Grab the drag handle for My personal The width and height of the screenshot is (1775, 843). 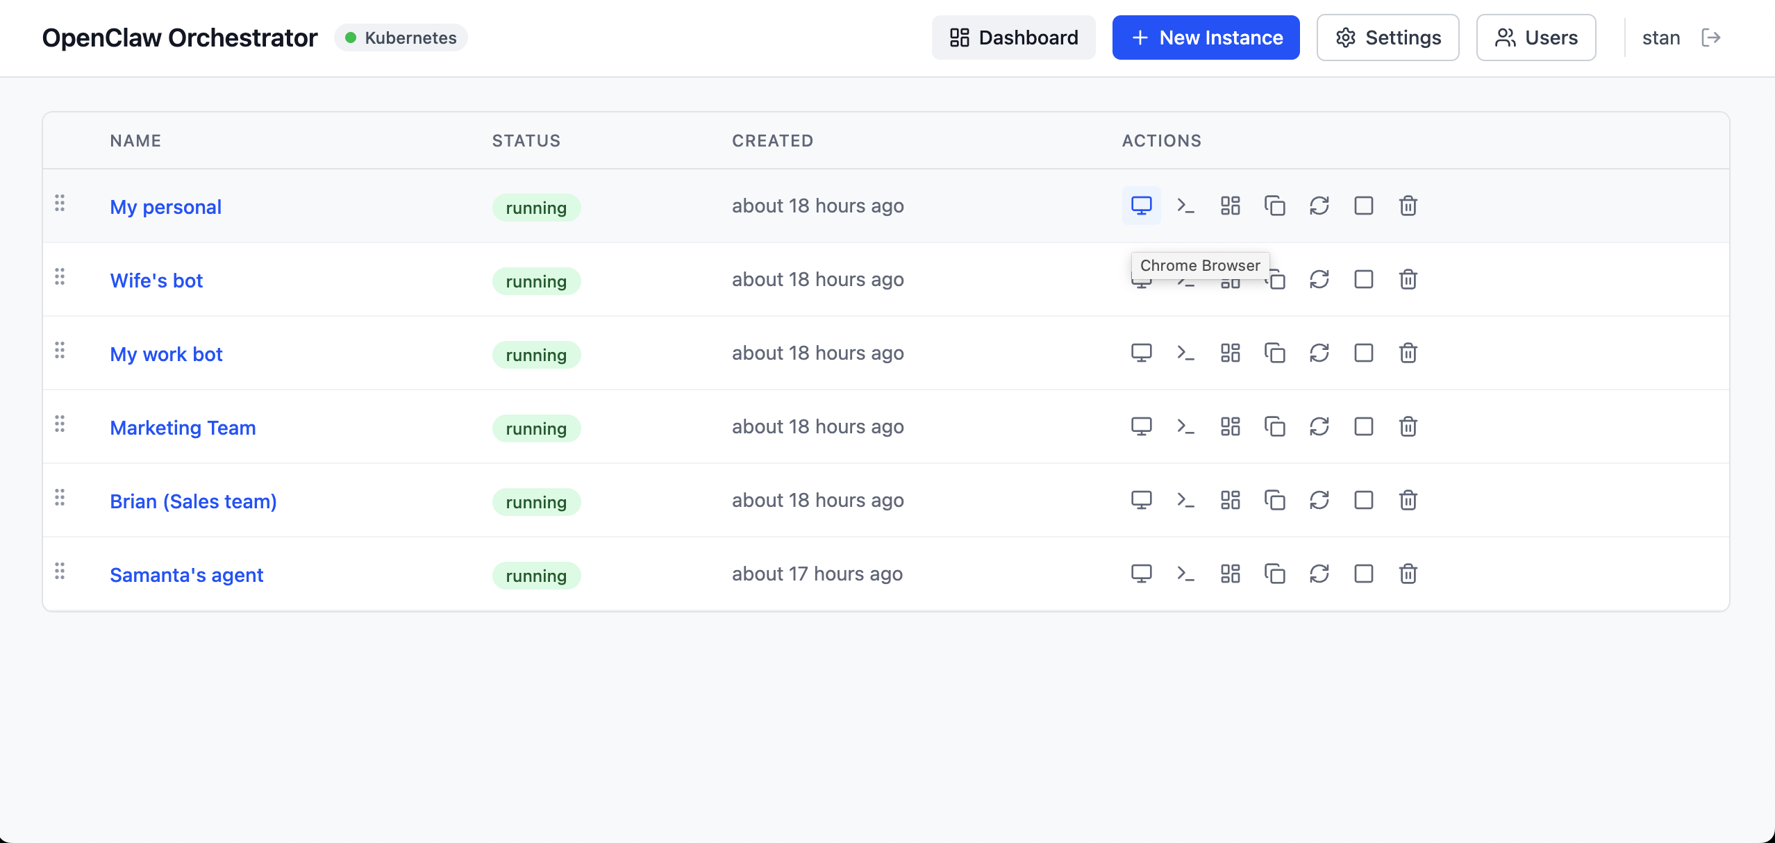[60, 203]
